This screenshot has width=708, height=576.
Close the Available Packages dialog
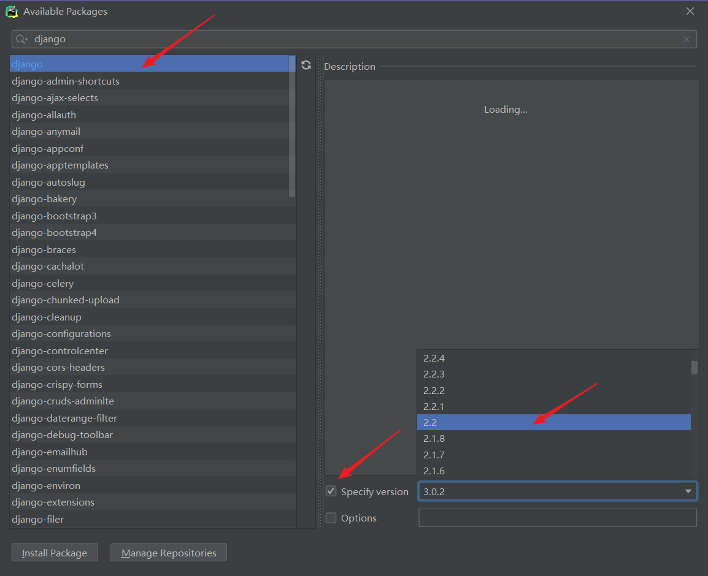[x=690, y=11]
